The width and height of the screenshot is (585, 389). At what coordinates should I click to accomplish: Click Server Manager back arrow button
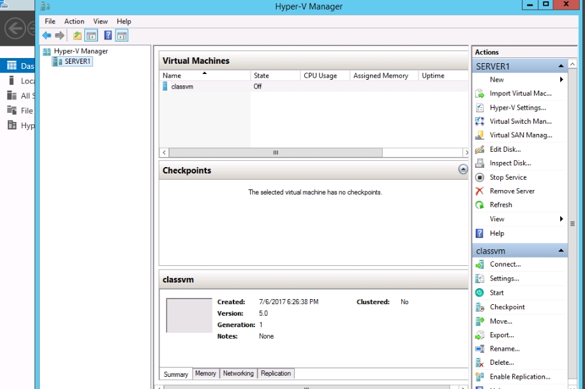pos(15,28)
